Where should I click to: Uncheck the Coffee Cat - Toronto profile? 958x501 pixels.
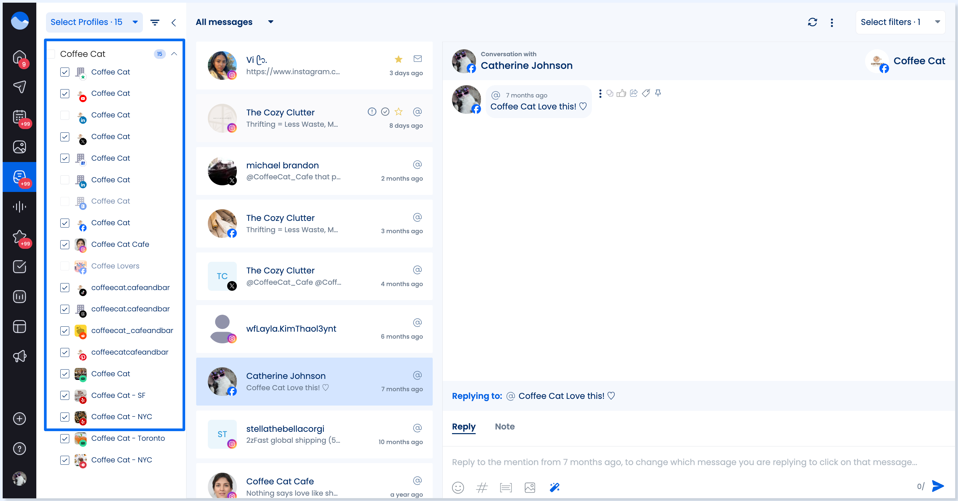(x=65, y=438)
